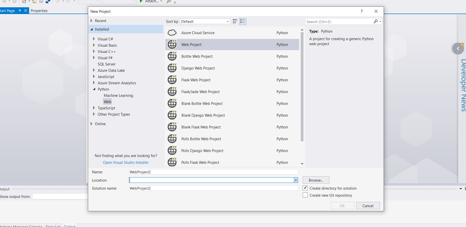Toggle Create directory for solution checkbox

[305, 188]
